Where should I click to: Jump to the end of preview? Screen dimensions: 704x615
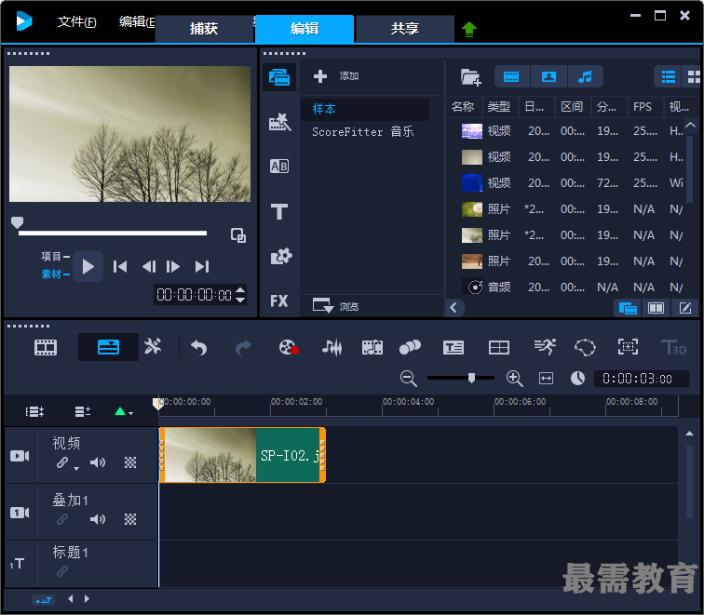click(x=202, y=267)
